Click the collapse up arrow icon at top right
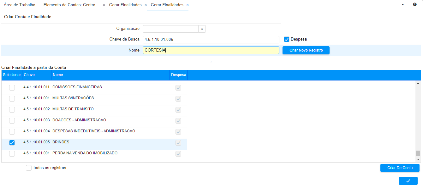Viewport: 423px width, 188px height. pos(403,5)
